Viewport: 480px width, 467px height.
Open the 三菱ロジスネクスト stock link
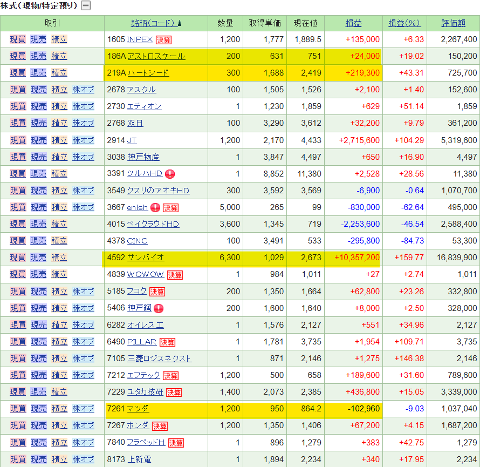[160, 358]
